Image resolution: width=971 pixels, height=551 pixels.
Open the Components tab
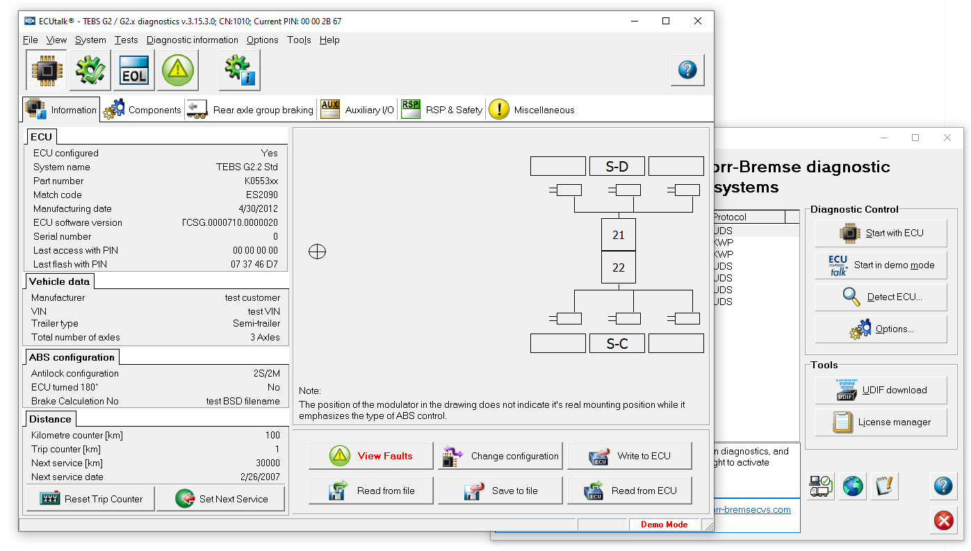pyautogui.click(x=142, y=110)
